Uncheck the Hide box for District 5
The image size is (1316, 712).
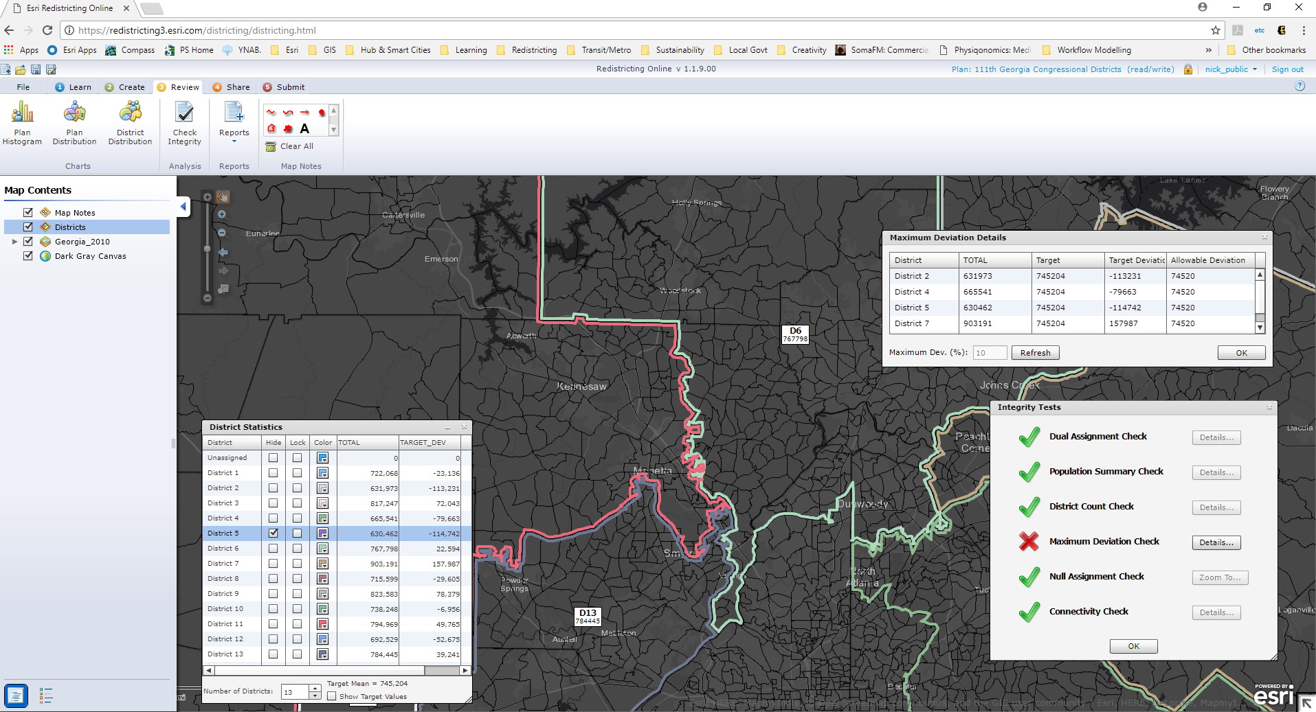(x=274, y=533)
